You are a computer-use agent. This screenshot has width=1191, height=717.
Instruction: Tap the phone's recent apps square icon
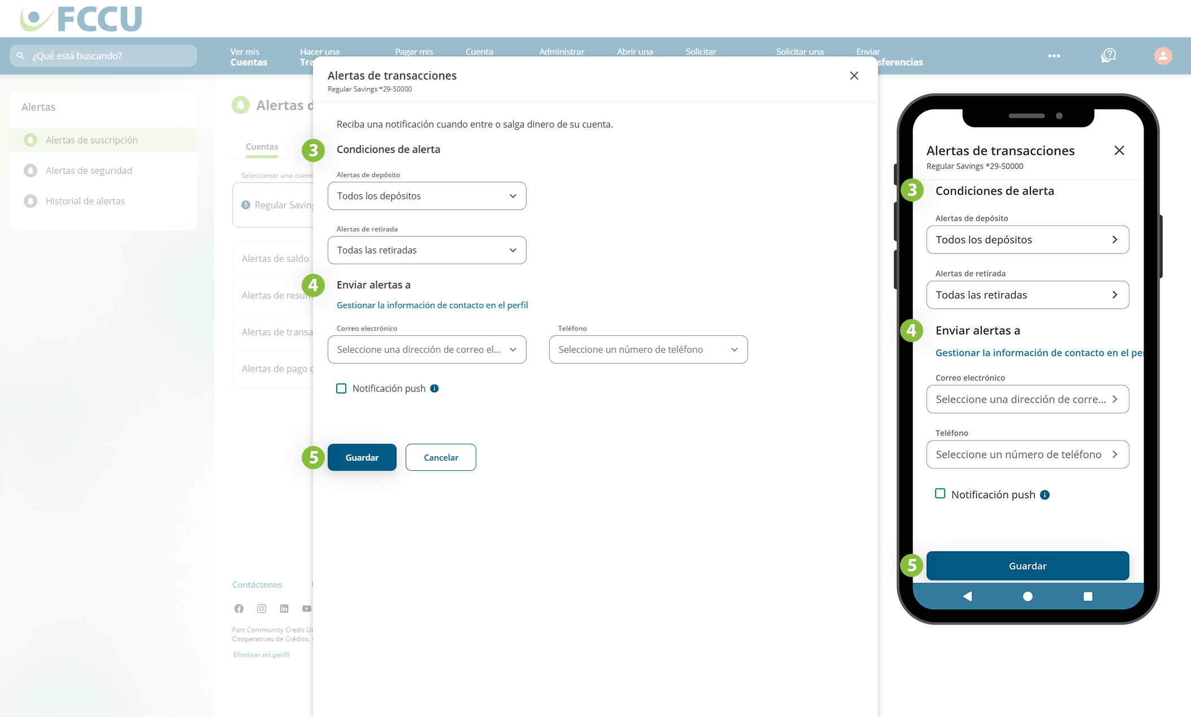(x=1088, y=596)
